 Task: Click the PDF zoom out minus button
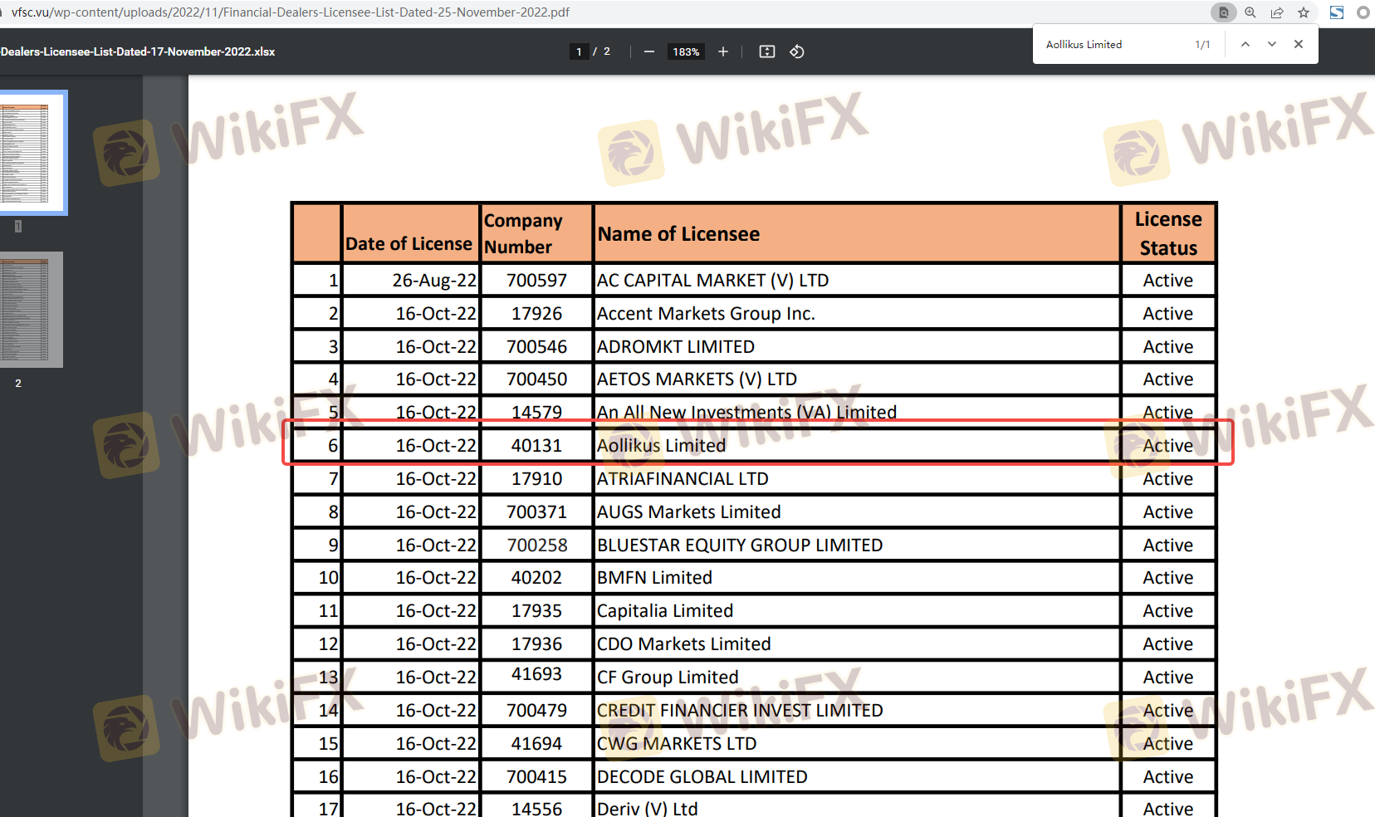[x=649, y=51]
